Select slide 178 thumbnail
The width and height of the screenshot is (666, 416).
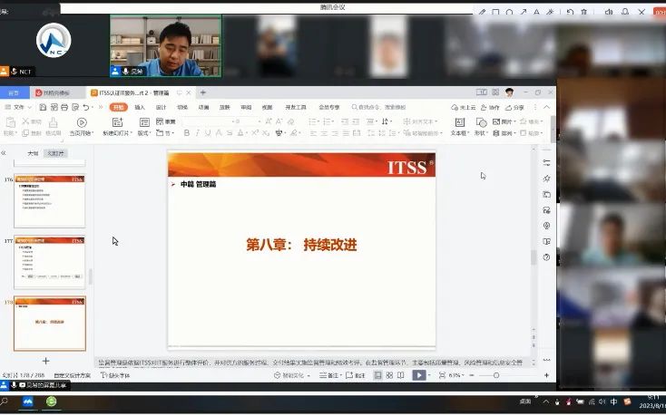point(50,324)
